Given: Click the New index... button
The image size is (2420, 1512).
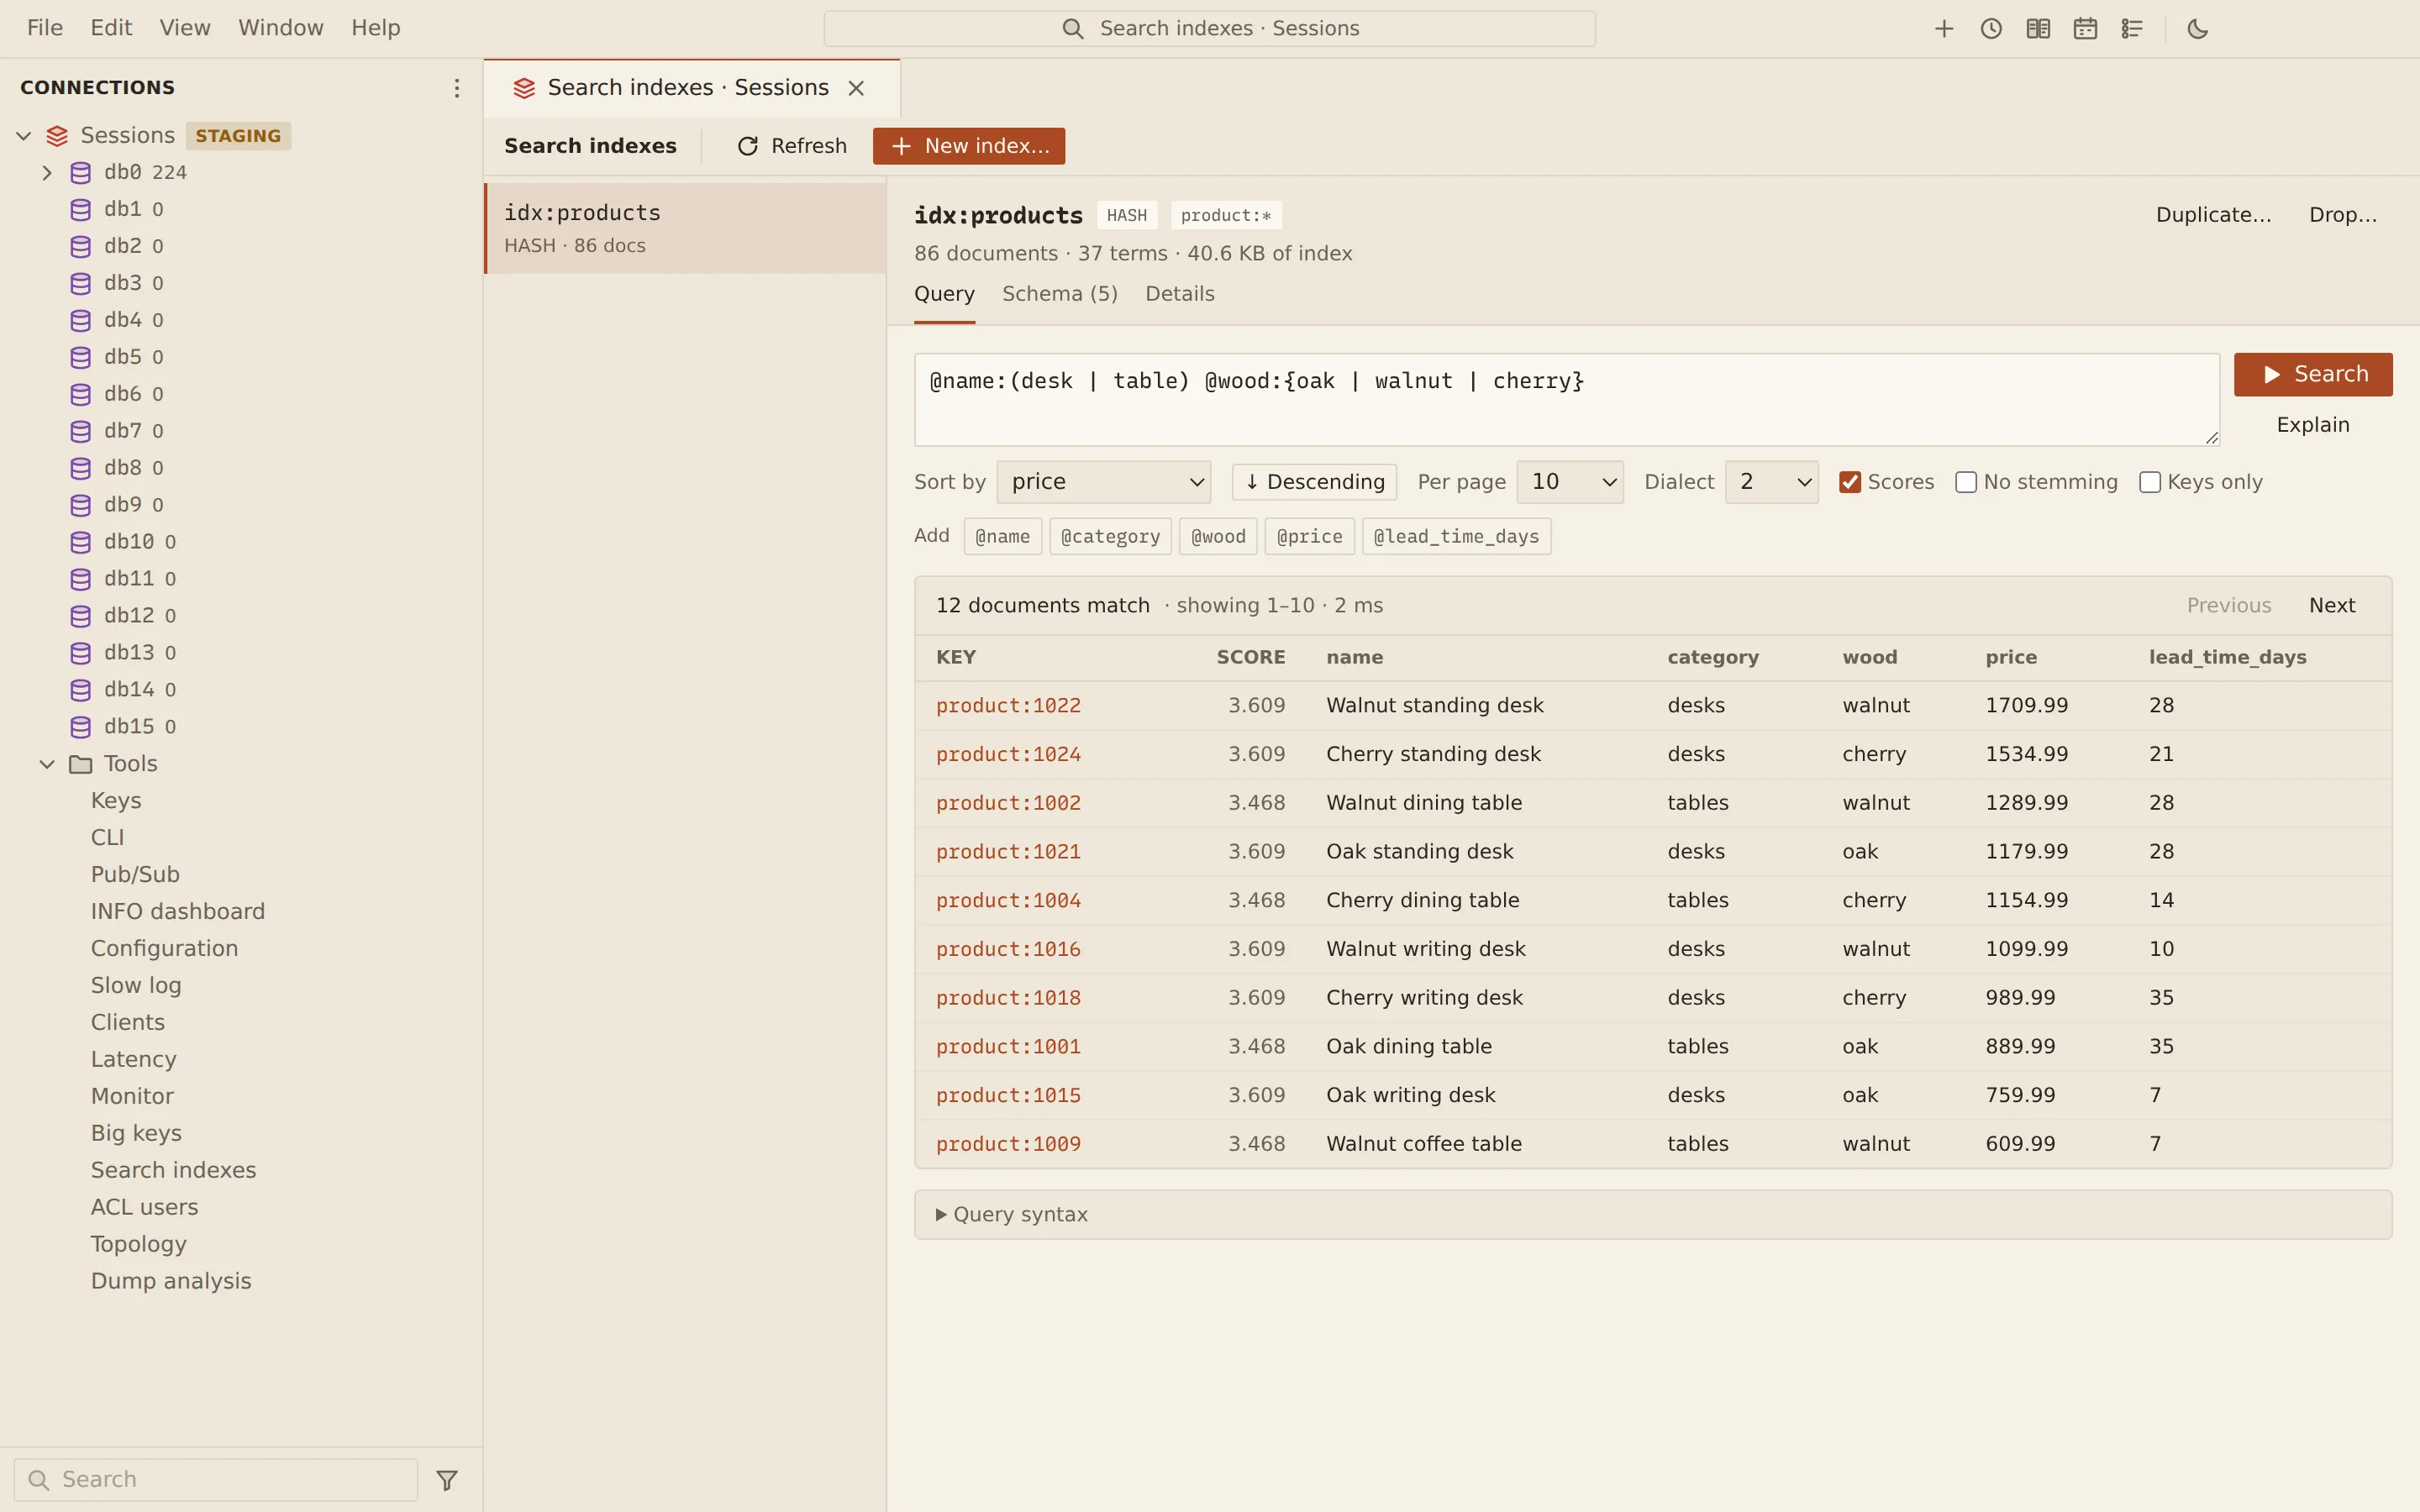Looking at the screenshot, I should pyautogui.click(x=968, y=146).
